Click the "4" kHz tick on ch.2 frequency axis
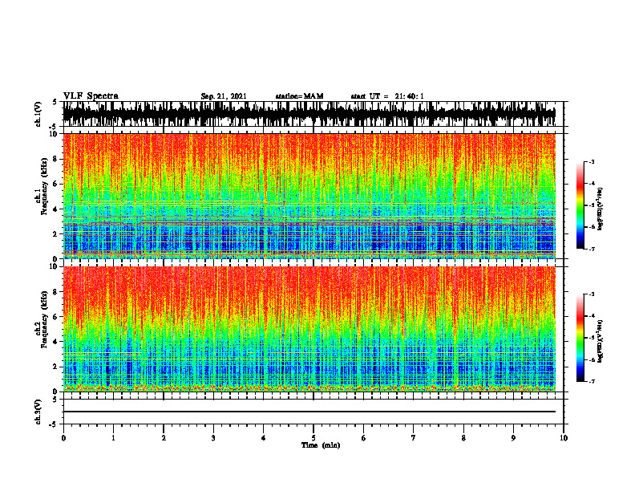 [x=56, y=342]
